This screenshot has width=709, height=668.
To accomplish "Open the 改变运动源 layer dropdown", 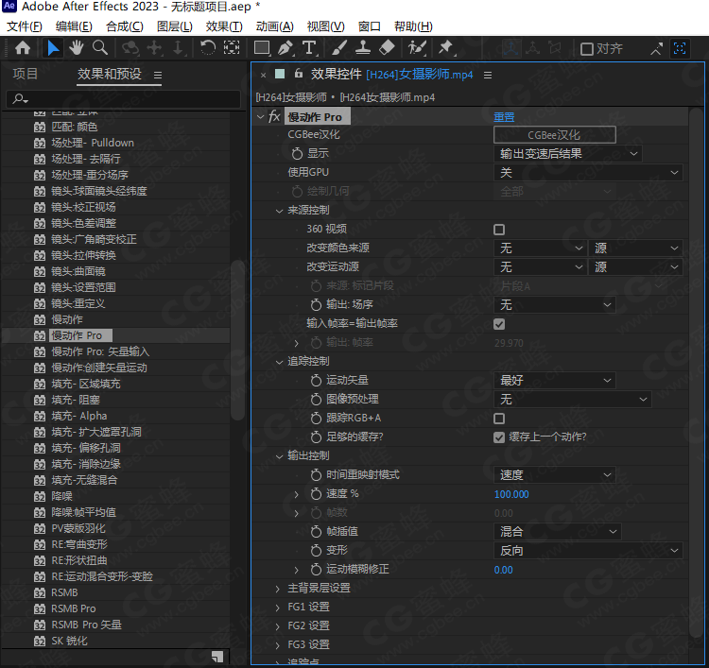I will tap(541, 267).
